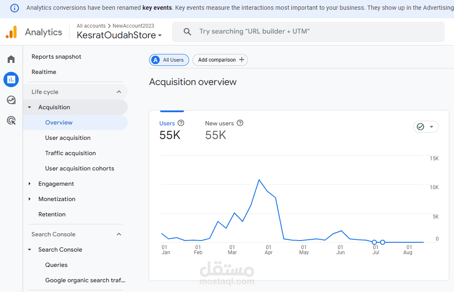This screenshot has width=454, height=292.
Task: Click the All Users 'A' badge
Action: 156,60
